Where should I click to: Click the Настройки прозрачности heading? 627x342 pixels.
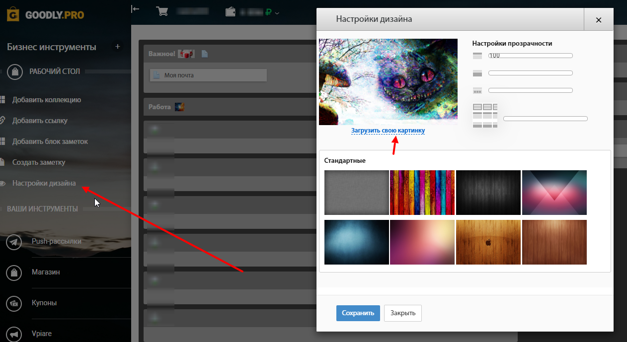(x=512, y=43)
